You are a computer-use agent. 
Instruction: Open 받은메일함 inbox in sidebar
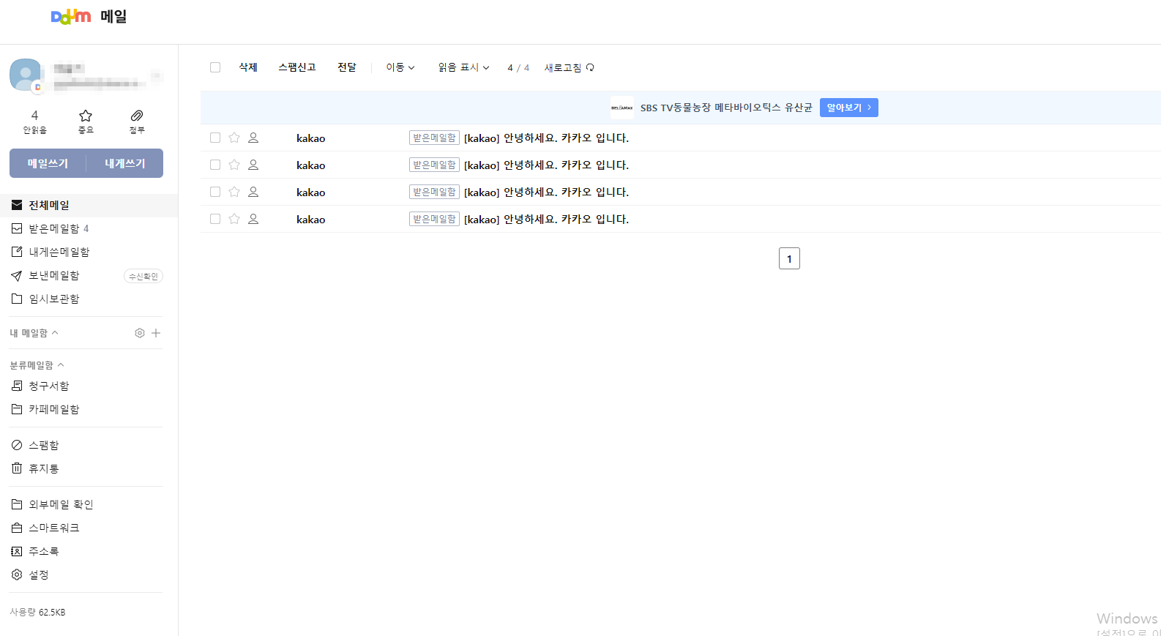tap(53, 229)
